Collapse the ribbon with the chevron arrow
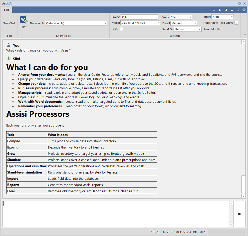 [245, 35]
